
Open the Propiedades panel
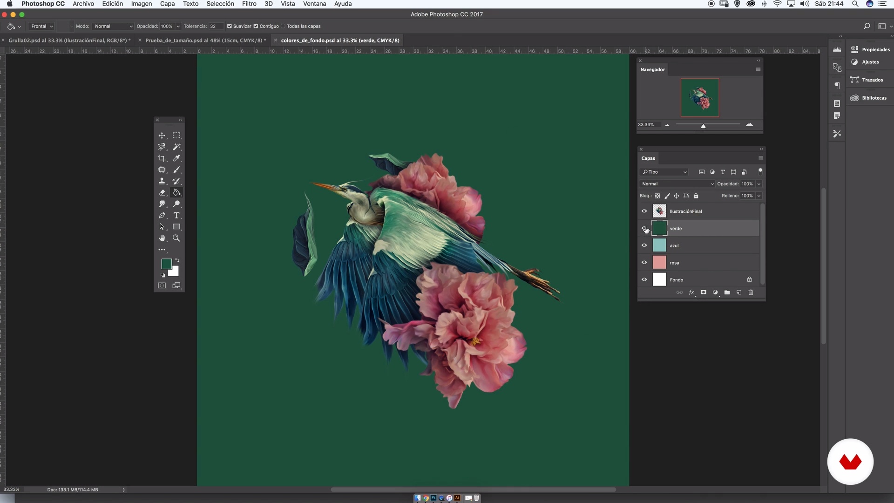click(870, 49)
